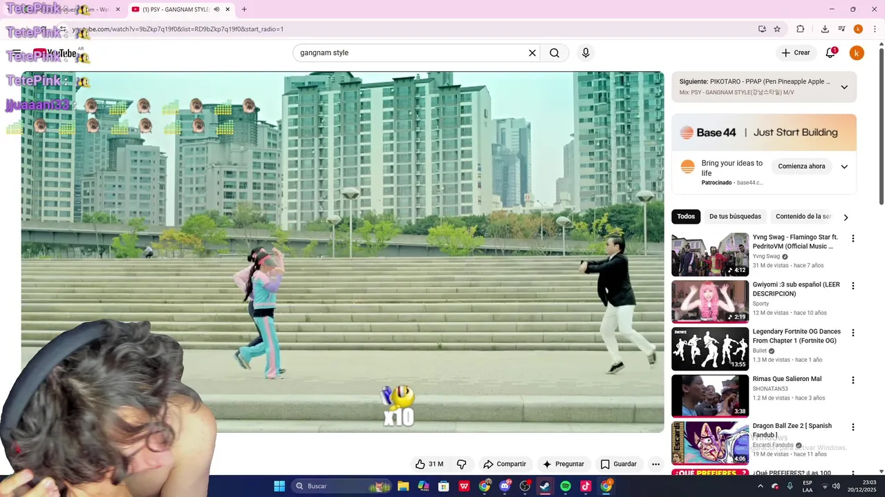Like the video with thumbs-up 31 M
This screenshot has height=497, width=885.
(x=429, y=464)
